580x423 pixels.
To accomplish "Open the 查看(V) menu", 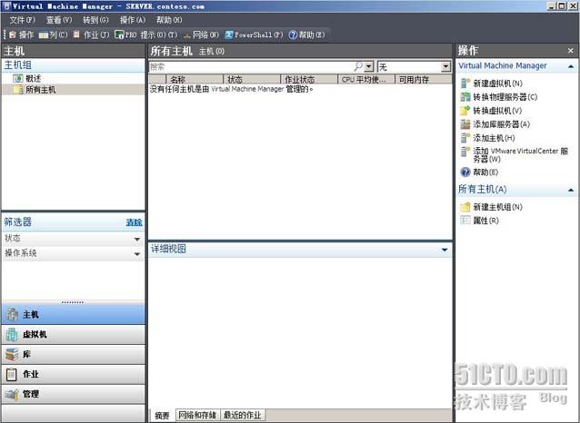I will coord(59,20).
